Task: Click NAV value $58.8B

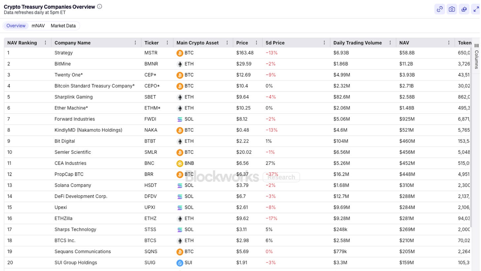Action: pos(407,53)
